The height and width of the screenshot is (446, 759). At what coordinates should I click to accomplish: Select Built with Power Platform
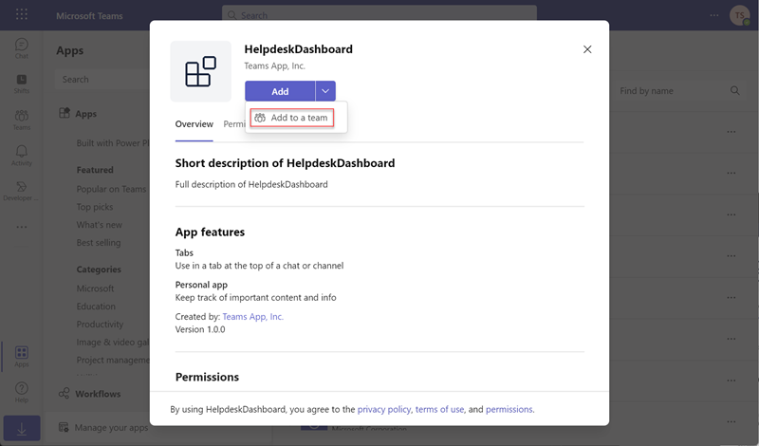point(113,143)
